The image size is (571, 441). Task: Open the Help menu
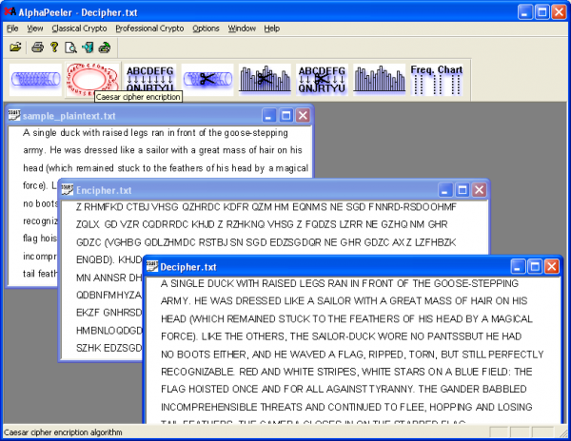click(x=271, y=29)
